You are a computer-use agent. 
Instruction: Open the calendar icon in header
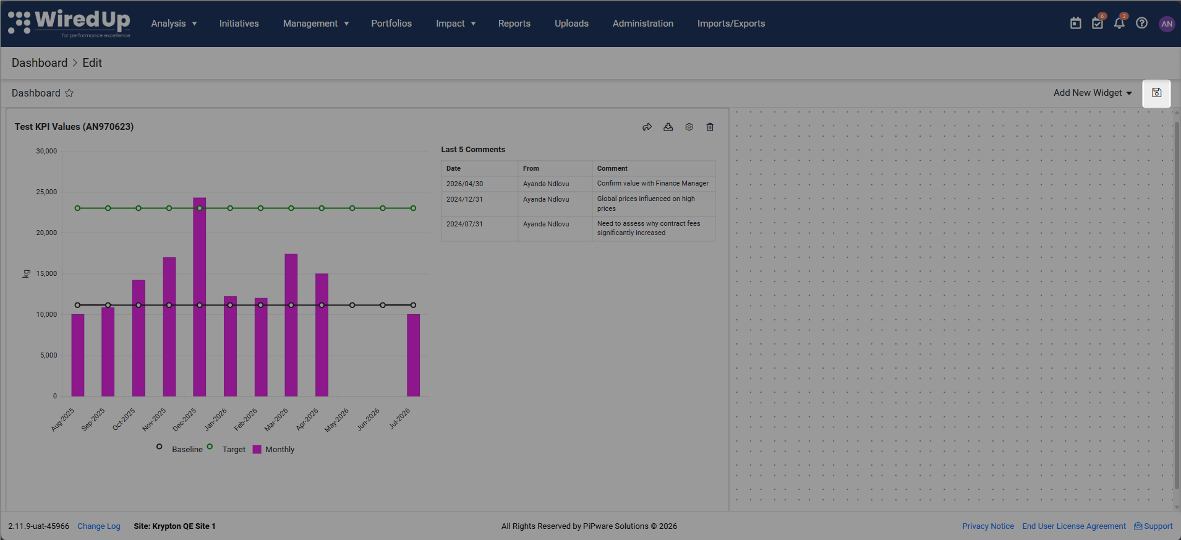pos(1076,24)
